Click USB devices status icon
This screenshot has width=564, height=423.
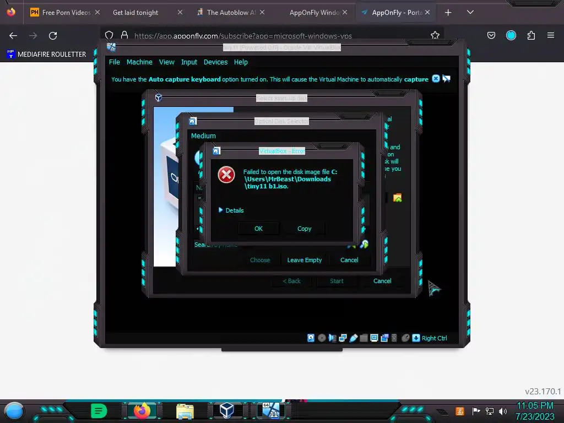tap(353, 338)
